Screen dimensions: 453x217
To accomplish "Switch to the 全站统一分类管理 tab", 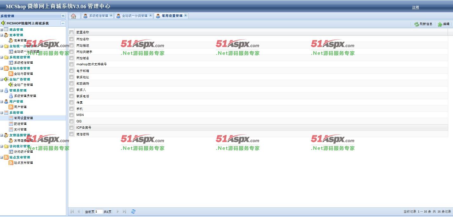I will click(134, 16).
